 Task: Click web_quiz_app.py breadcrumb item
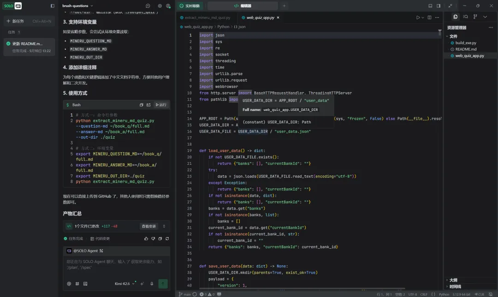point(196,27)
